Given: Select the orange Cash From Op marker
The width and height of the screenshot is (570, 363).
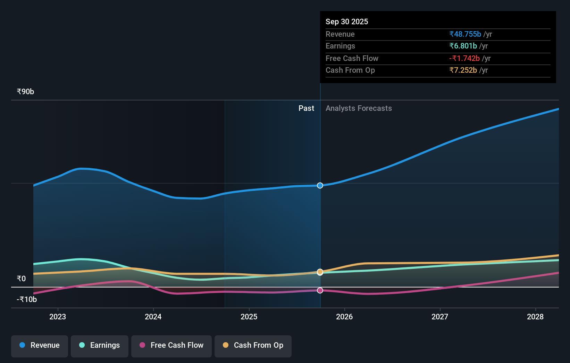Looking at the screenshot, I should [320, 272].
